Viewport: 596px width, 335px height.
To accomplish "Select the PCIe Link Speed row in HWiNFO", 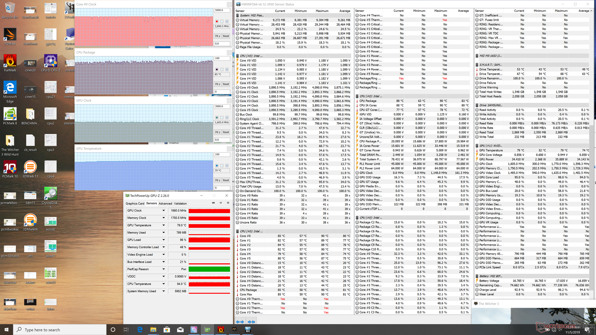I will (x=532, y=267).
